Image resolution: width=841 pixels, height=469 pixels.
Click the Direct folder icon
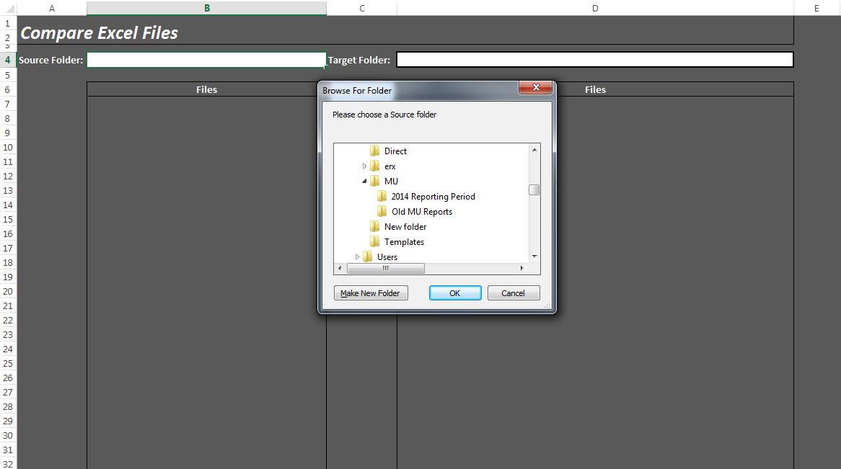click(374, 151)
